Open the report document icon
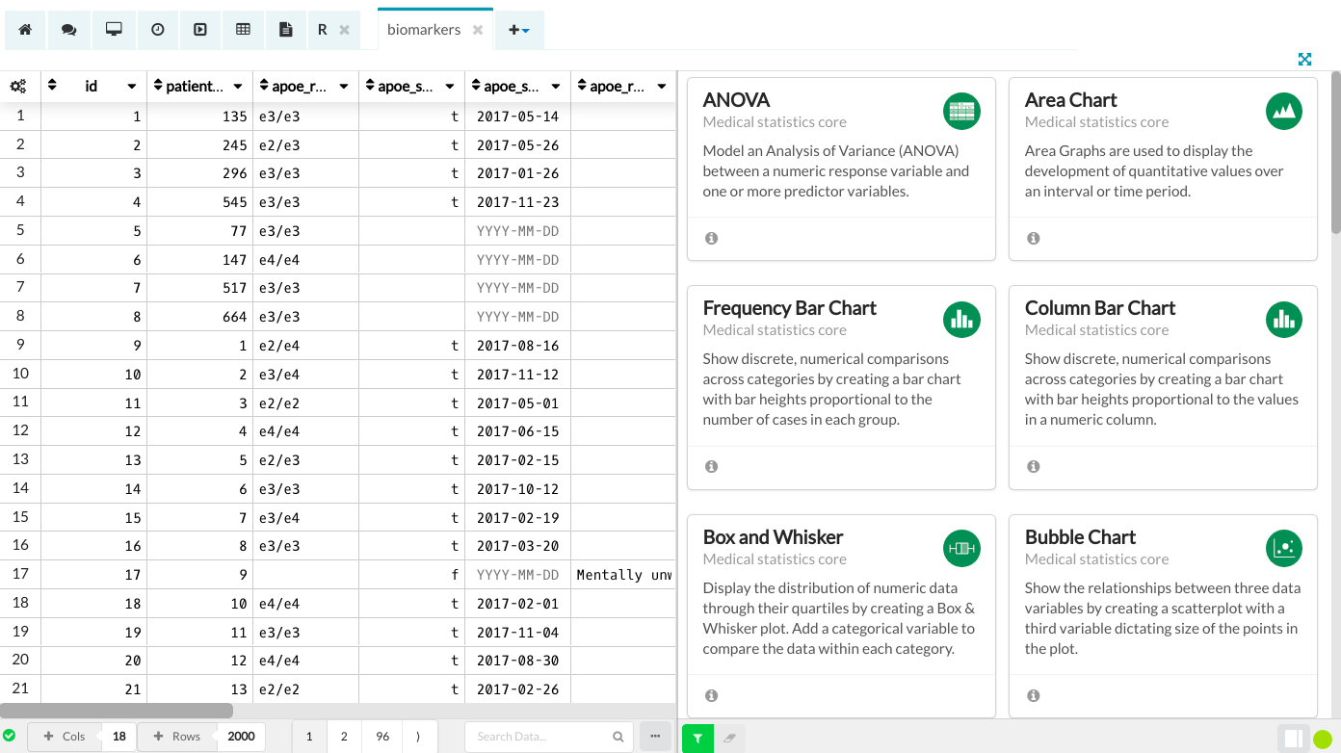Viewport: 1341px width, 753px height. pyautogui.click(x=285, y=29)
